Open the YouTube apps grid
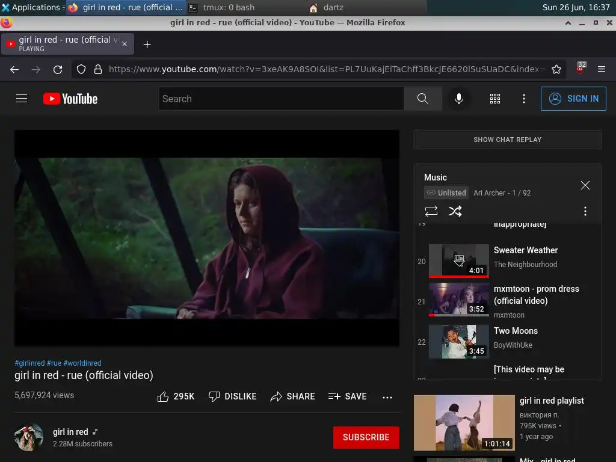 tap(495, 99)
